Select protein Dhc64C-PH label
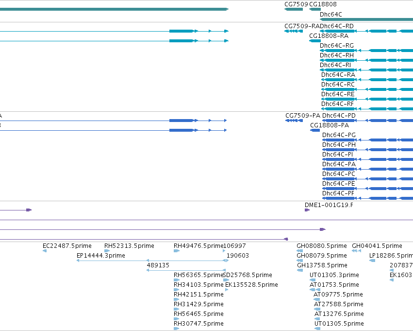 coord(339,145)
